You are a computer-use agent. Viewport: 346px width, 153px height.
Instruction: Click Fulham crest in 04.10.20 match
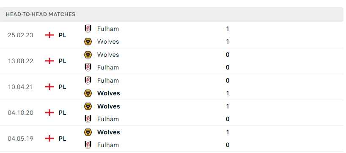coord(88,119)
